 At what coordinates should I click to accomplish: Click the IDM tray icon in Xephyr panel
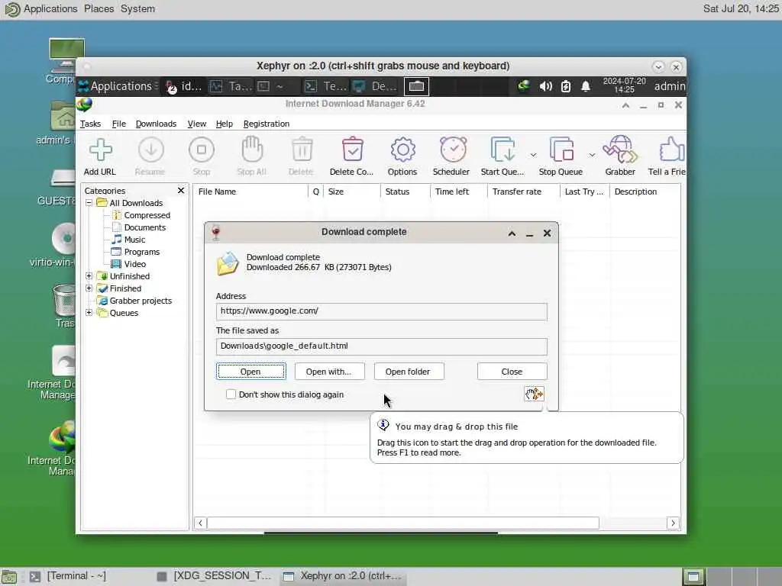tap(523, 85)
